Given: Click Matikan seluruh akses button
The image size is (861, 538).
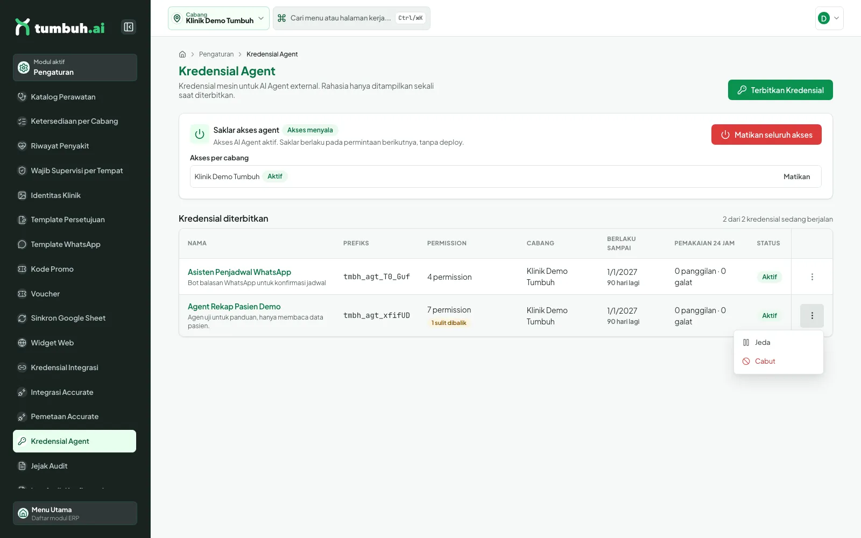Looking at the screenshot, I should click(766, 134).
